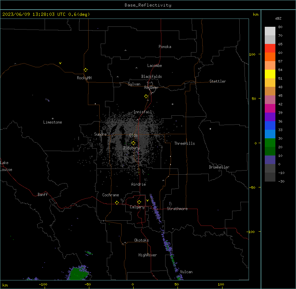Image resolution: width=296 pixels, height=289 pixels.
Task: Click the Limestone label
Action: pyautogui.click(x=53, y=122)
